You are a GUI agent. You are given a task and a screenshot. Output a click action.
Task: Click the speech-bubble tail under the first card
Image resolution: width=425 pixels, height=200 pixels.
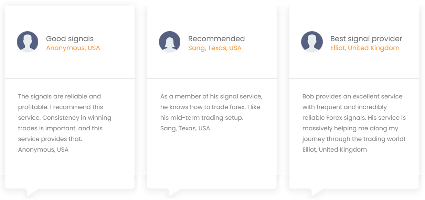(x=32, y=192)
